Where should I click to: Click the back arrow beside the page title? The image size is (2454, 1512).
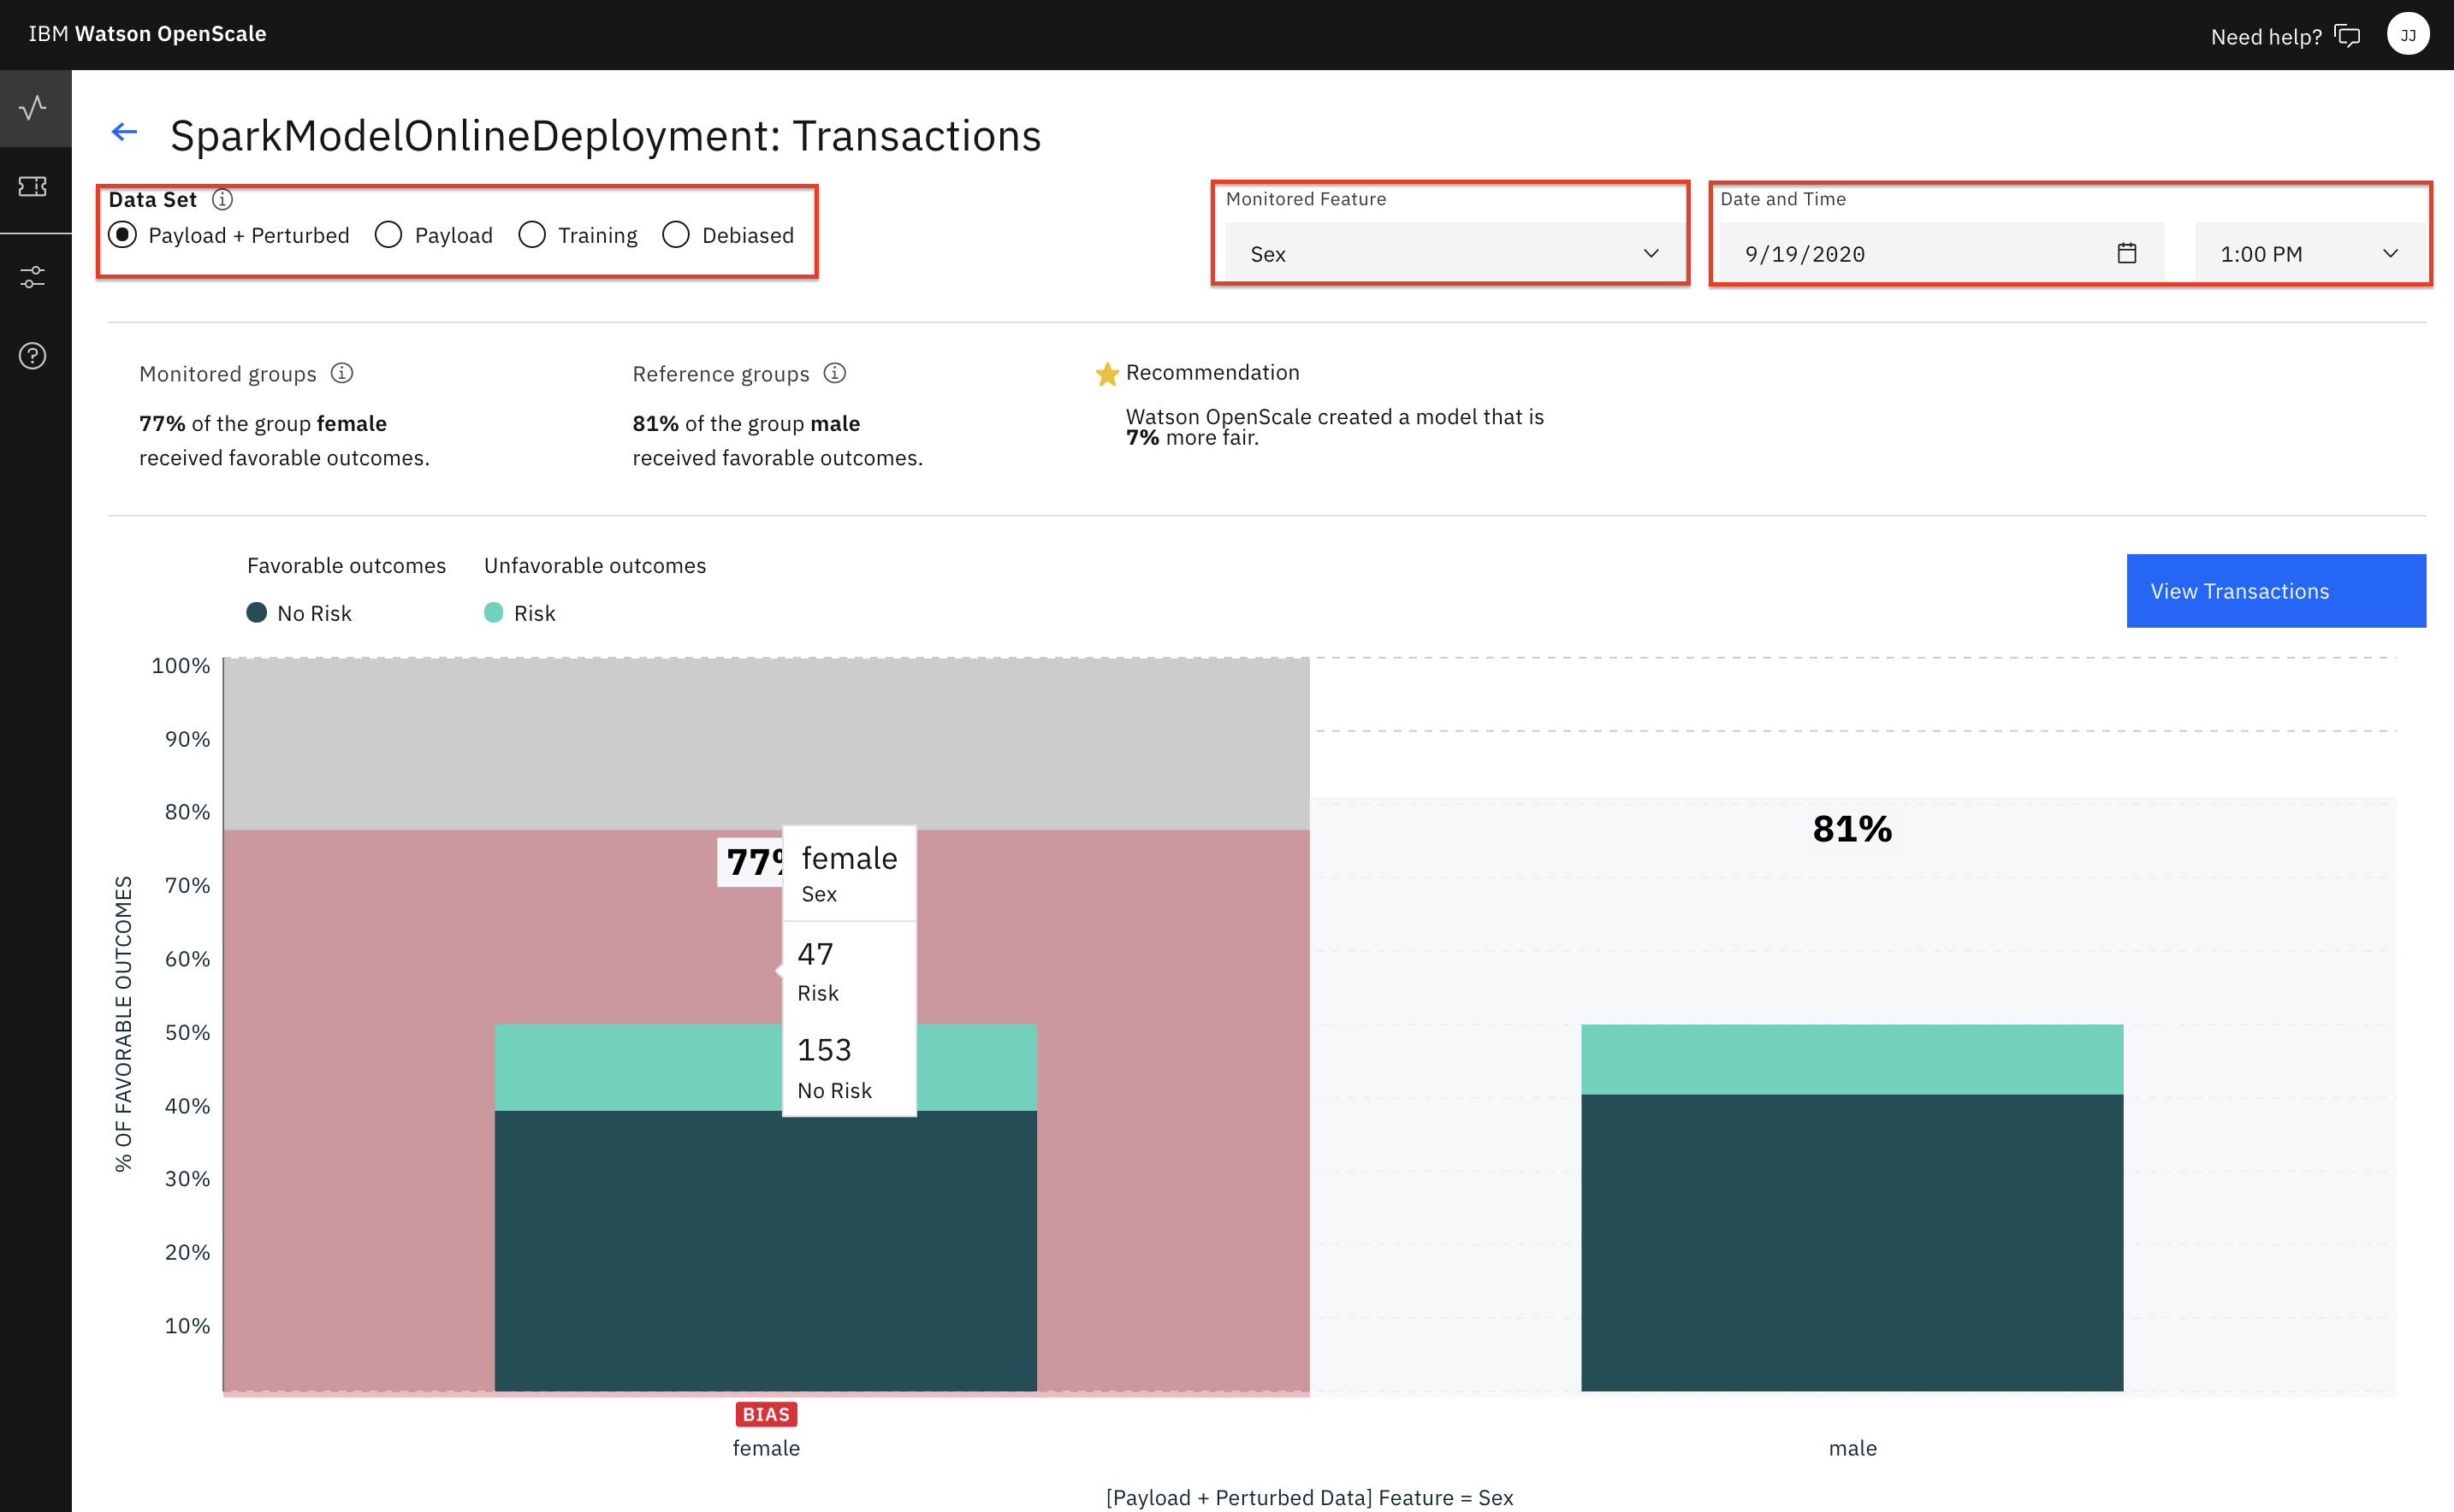coord(123,132)
